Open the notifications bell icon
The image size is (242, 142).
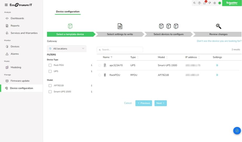[x=205, y=3]
